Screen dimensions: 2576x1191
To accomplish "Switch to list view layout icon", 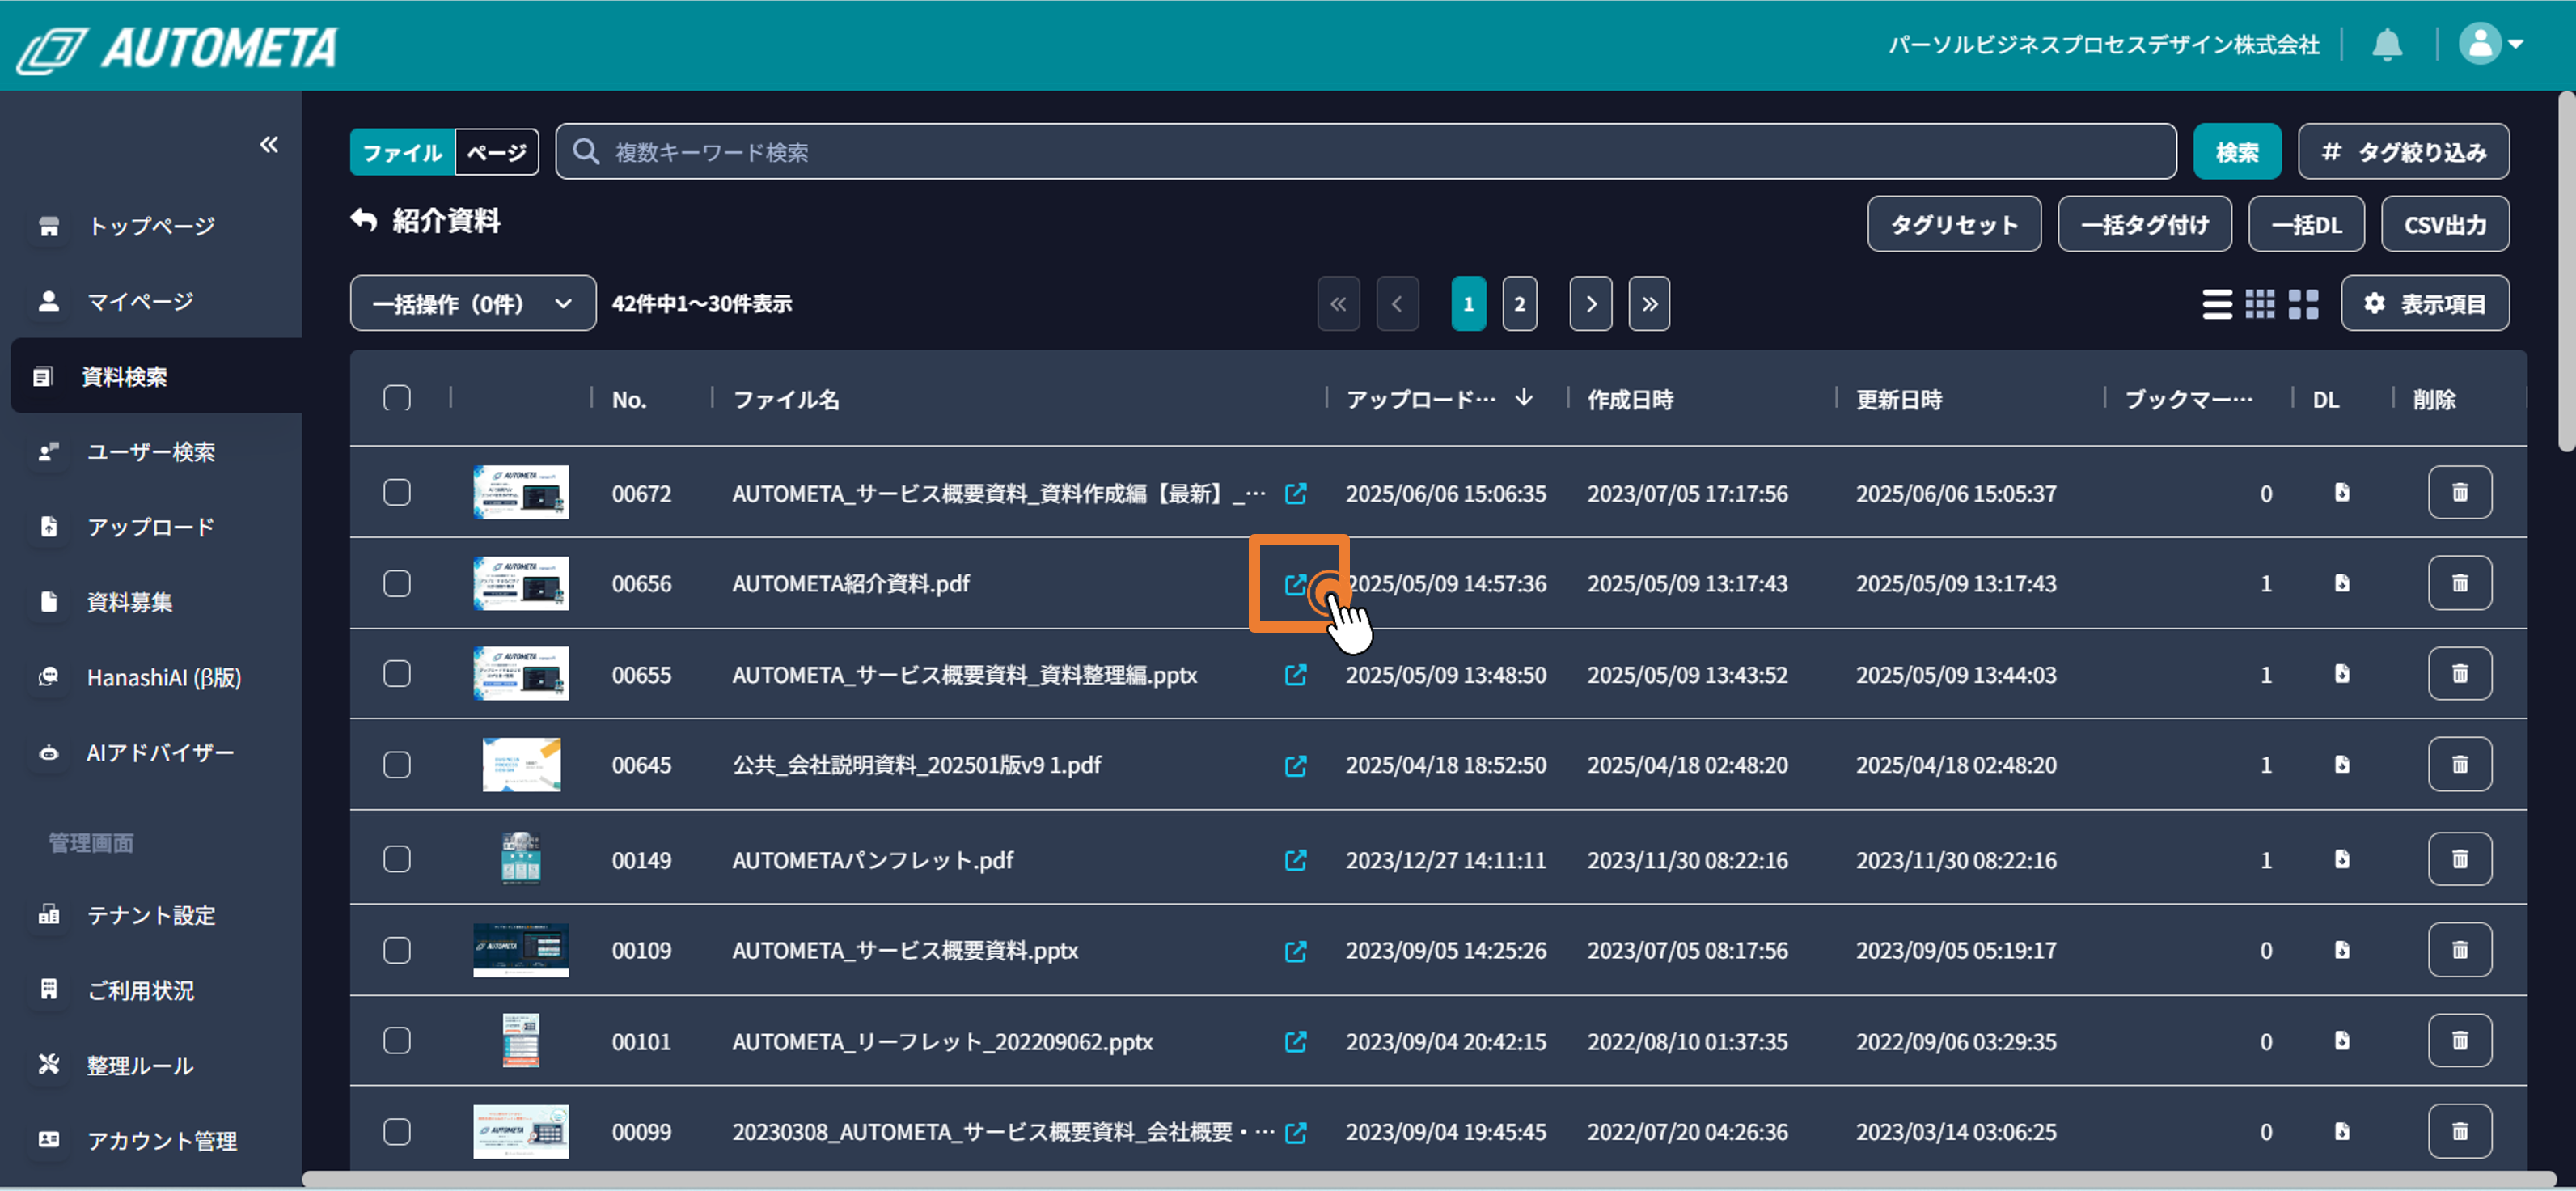I will 2217,304.
